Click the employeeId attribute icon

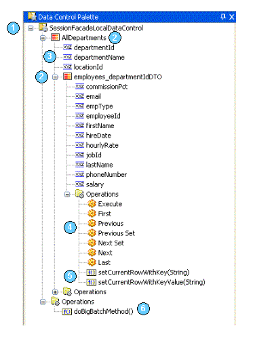[x=79, y=116]
